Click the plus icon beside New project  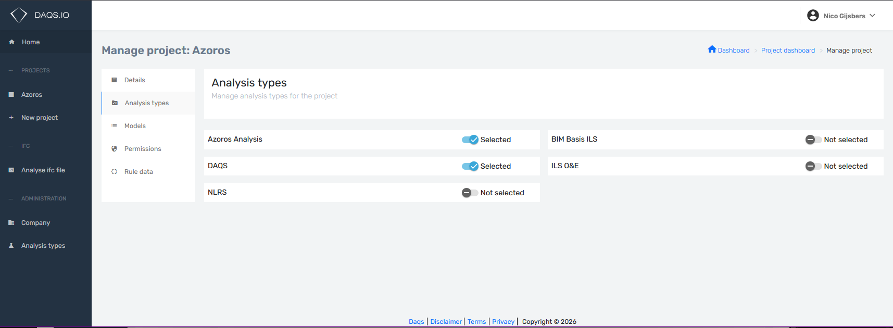coord(11,118)
